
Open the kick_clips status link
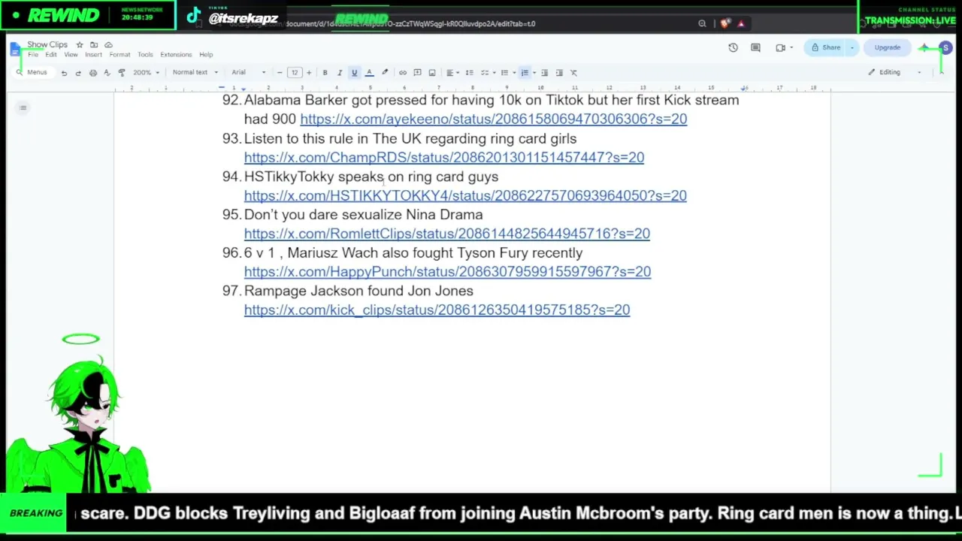(x=437, y=310)
